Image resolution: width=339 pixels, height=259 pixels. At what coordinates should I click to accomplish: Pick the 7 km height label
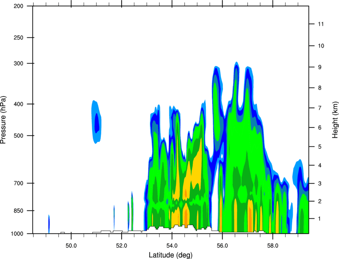319,108
